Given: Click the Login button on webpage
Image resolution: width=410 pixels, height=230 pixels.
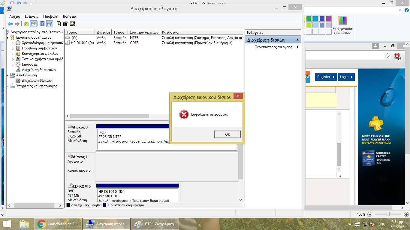Looking at the screenshot, I should coord(346,77).
